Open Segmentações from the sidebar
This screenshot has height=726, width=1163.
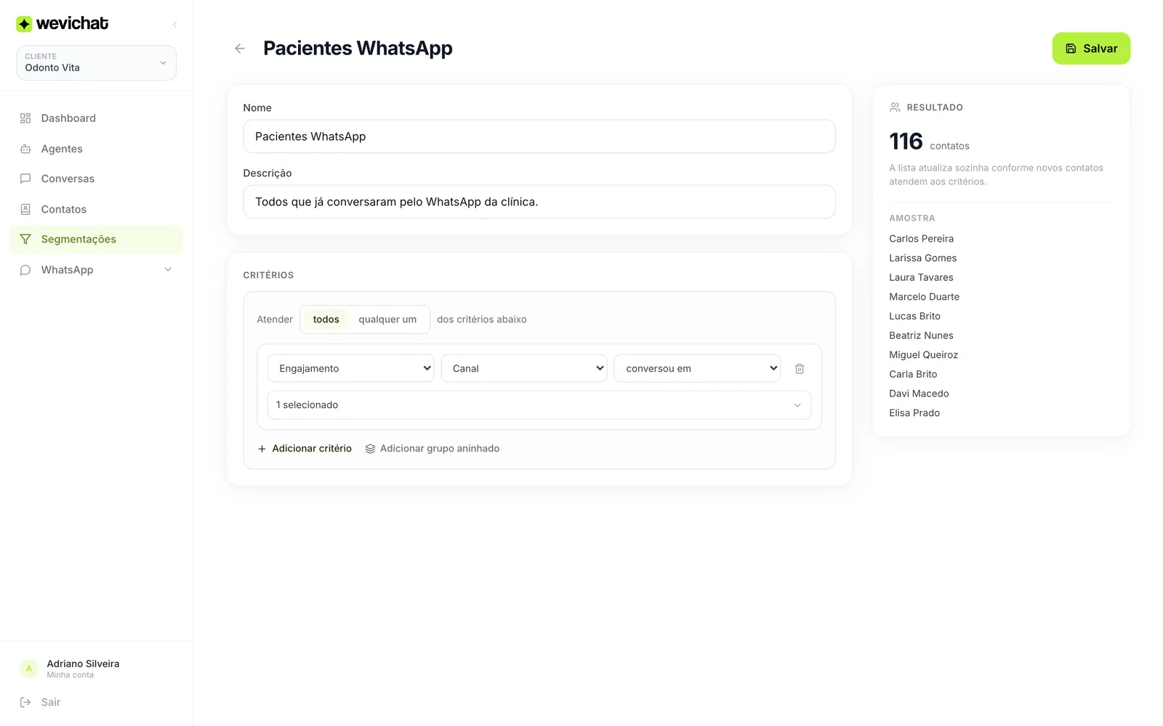click(x=97, y=240)
